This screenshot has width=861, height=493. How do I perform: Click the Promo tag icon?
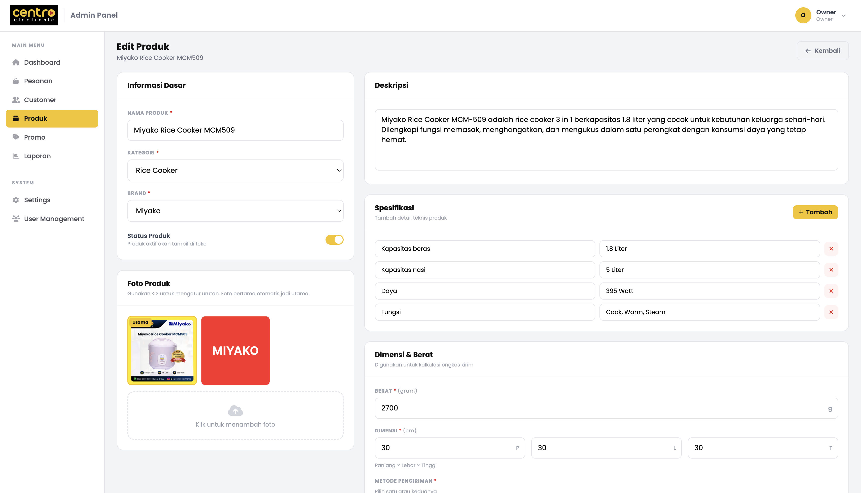(16, 137)
